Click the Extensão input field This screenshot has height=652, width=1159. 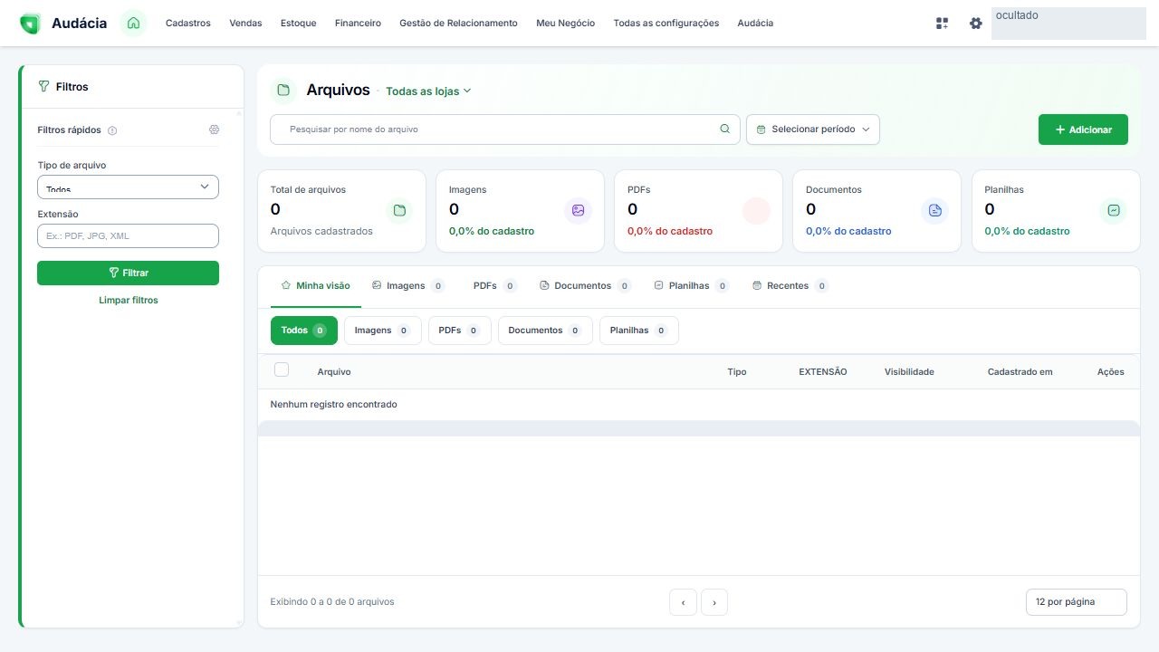[x=128, y=235]
